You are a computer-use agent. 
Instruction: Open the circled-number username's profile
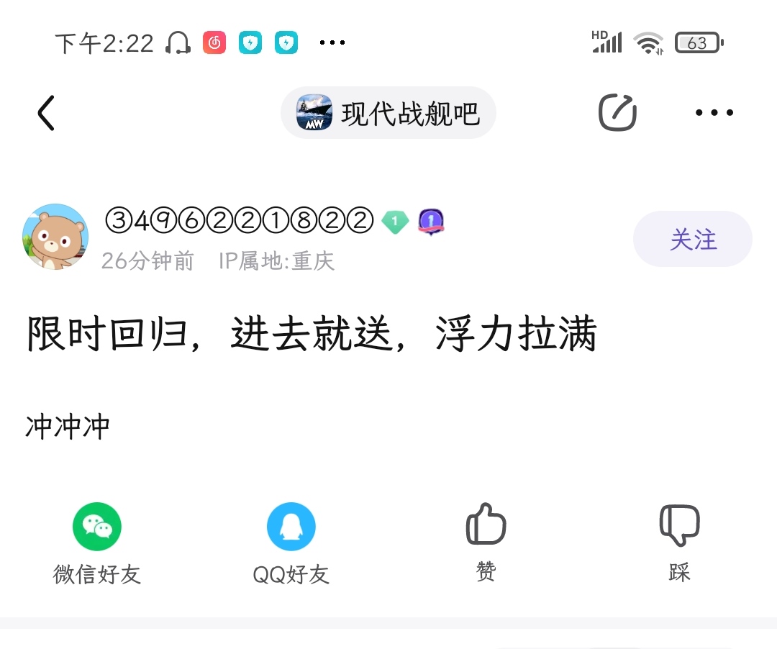coord(240,220)
